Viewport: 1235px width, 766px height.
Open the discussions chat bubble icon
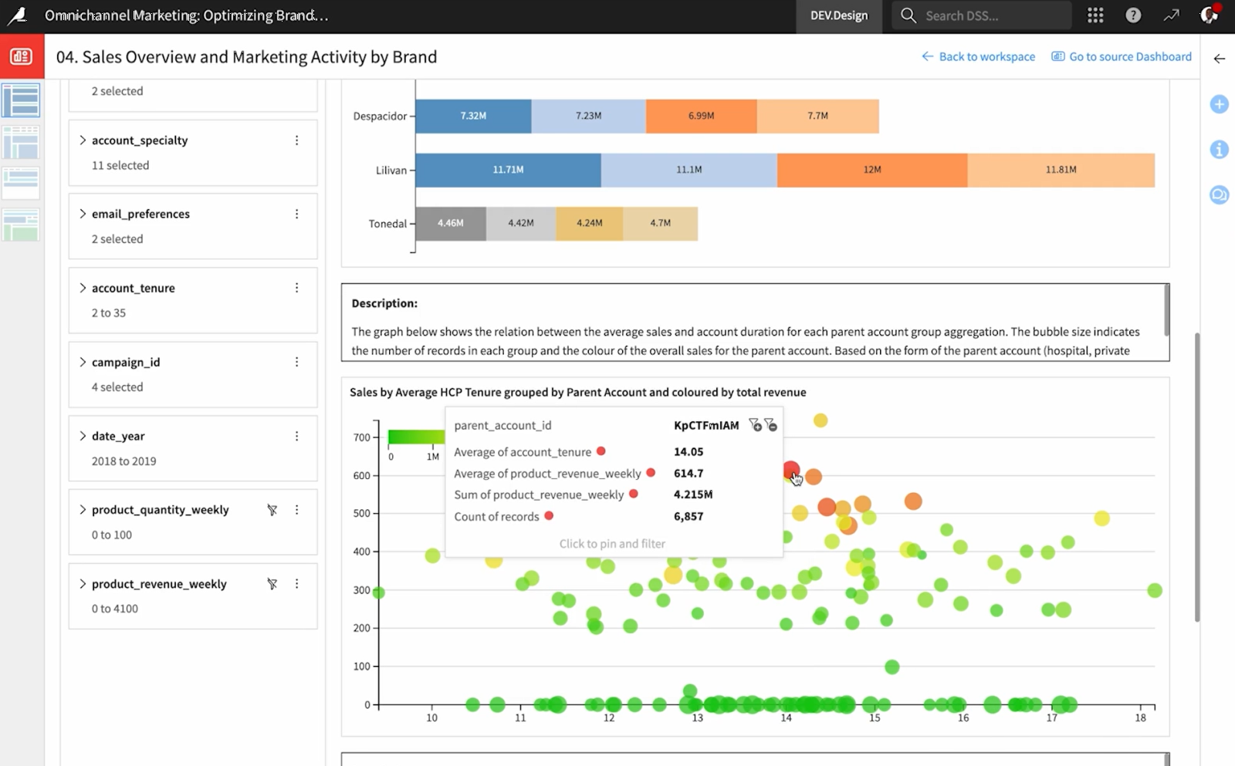(x=1219, y=195)
